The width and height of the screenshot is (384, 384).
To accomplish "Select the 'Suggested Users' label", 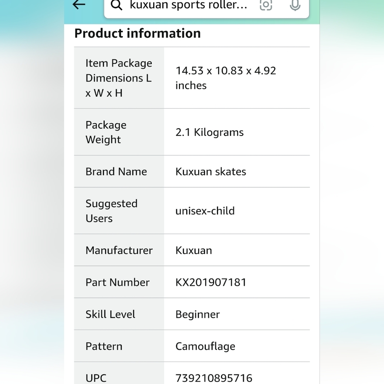I will pyautogui.click(x=111, y=211).
